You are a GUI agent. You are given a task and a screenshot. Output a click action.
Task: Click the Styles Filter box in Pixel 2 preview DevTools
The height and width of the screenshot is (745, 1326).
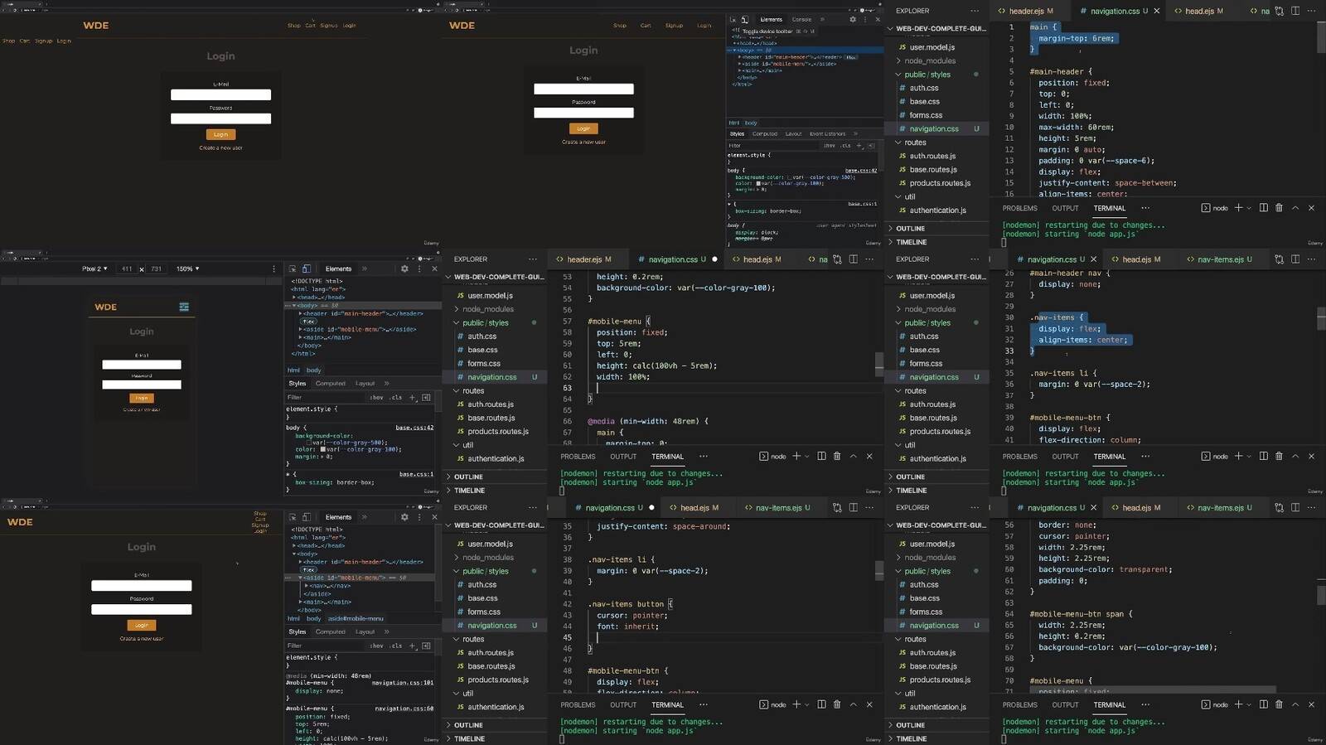coord(325,398)
